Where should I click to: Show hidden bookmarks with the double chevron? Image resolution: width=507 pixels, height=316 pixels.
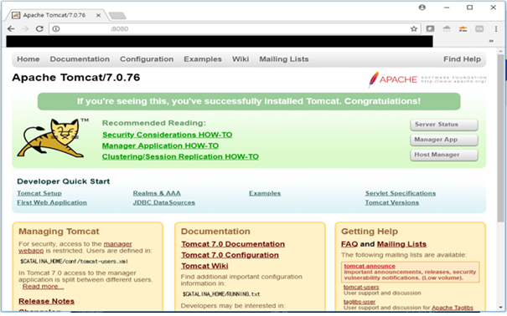click(x=491, y=41)
